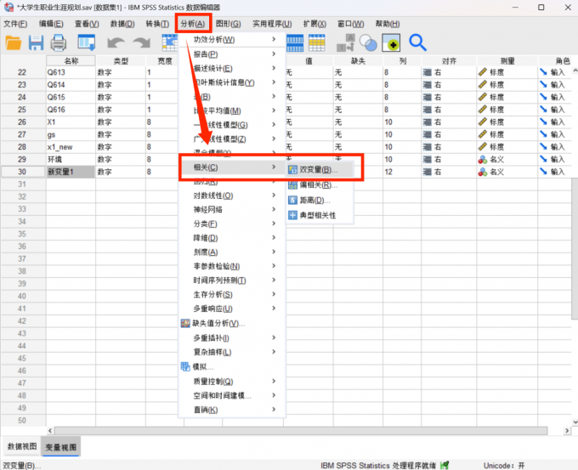Click the Open data document folder icon
The width and height of the screenshot is (578, 470).
click(14, 42)
